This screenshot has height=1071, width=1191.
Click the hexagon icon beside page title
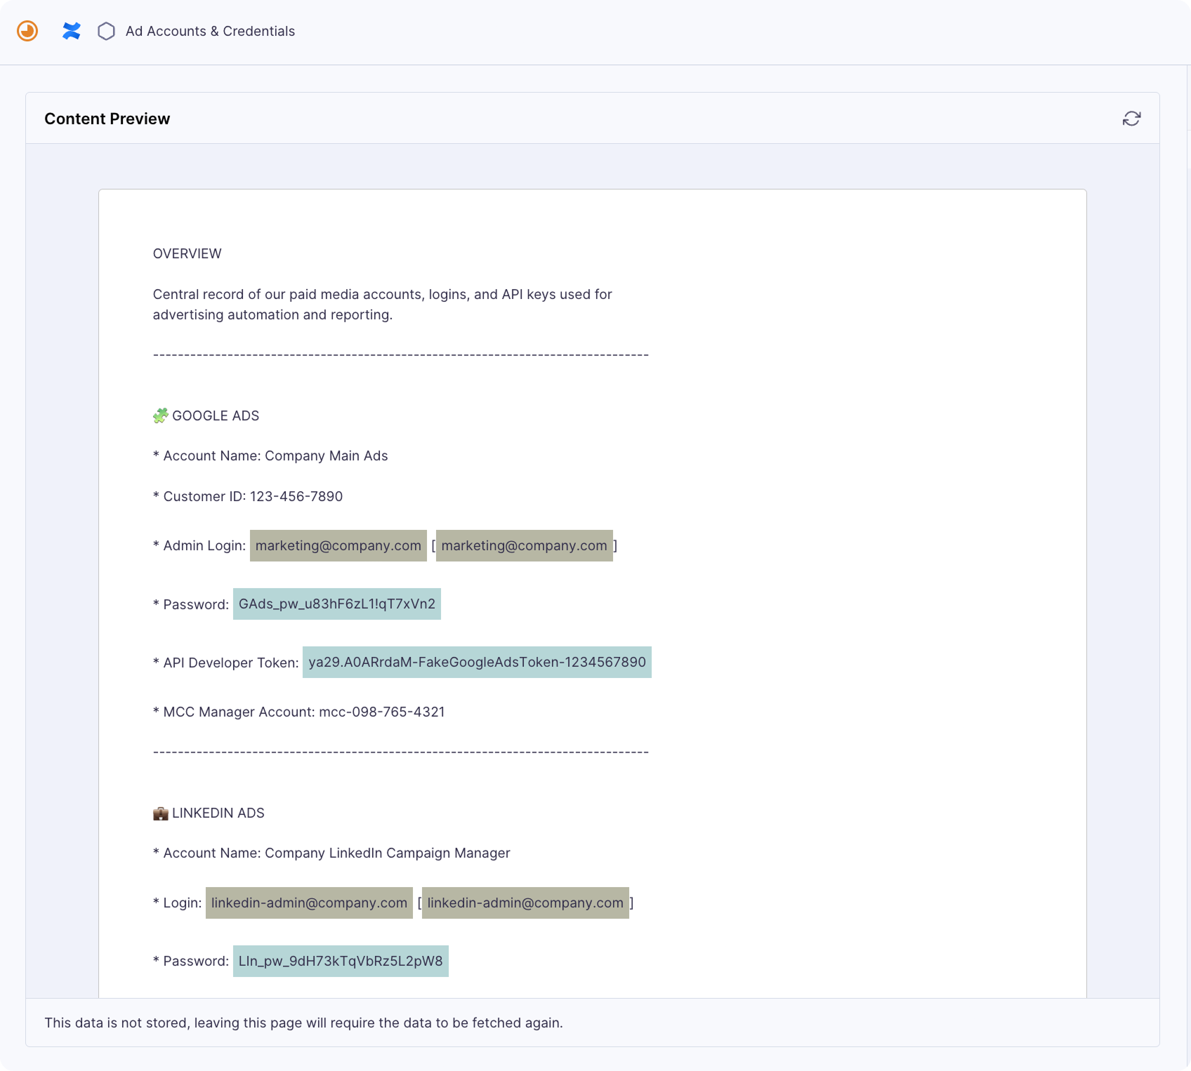point(106,31)
